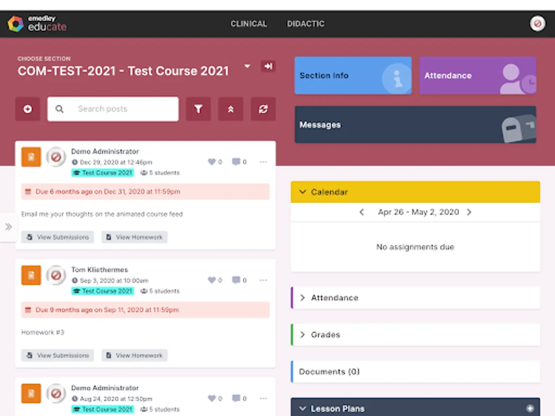The image size is (555, 416).
Task: Toggle comments on Tom Kliethermes' post
Action: (x=236, y=280)
